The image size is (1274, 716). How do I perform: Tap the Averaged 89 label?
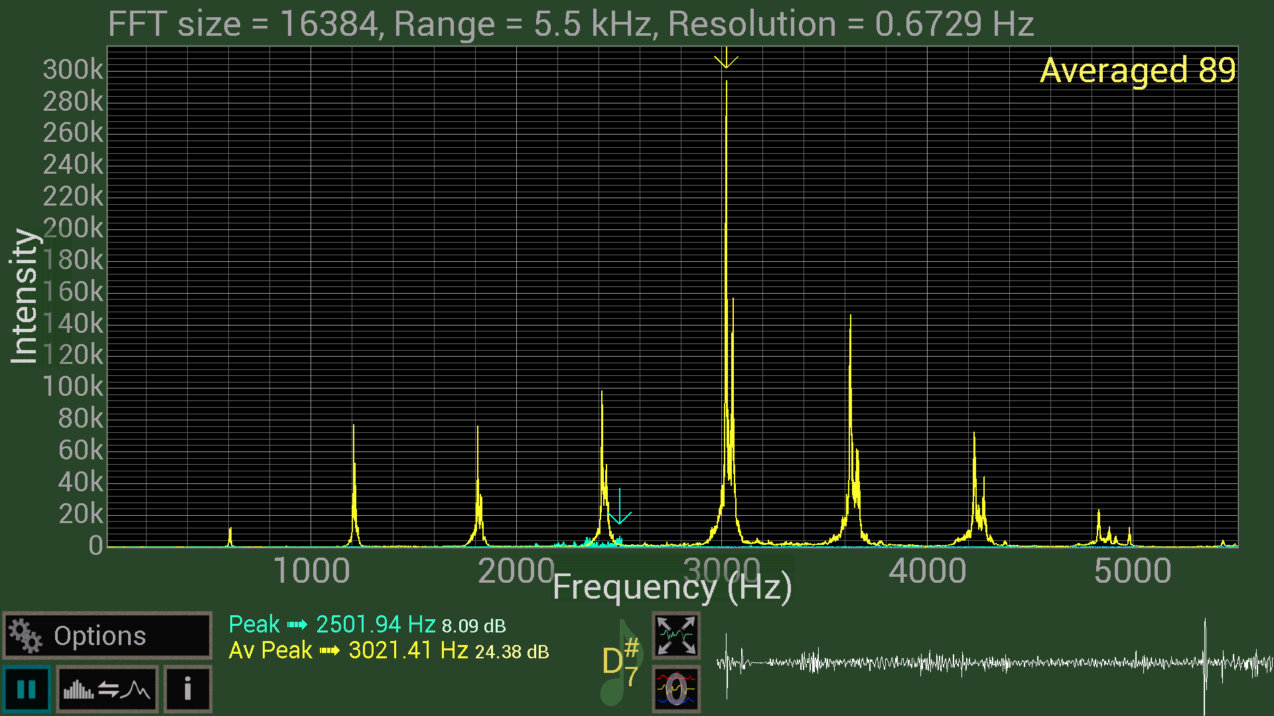tap(1137, 70)
